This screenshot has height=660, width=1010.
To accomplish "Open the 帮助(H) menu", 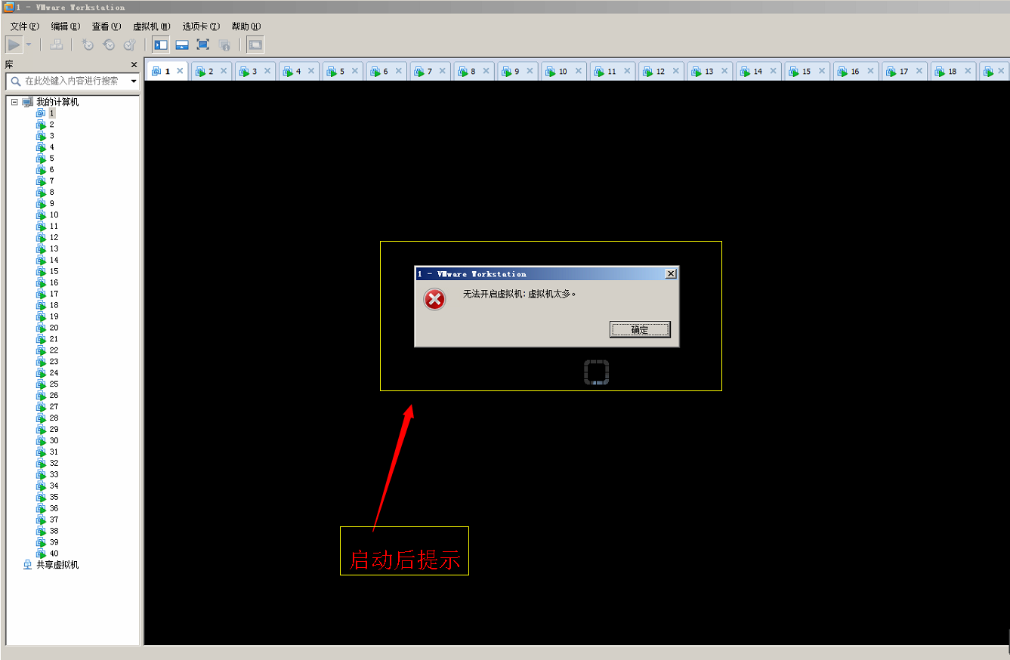I will pos(246,26).
